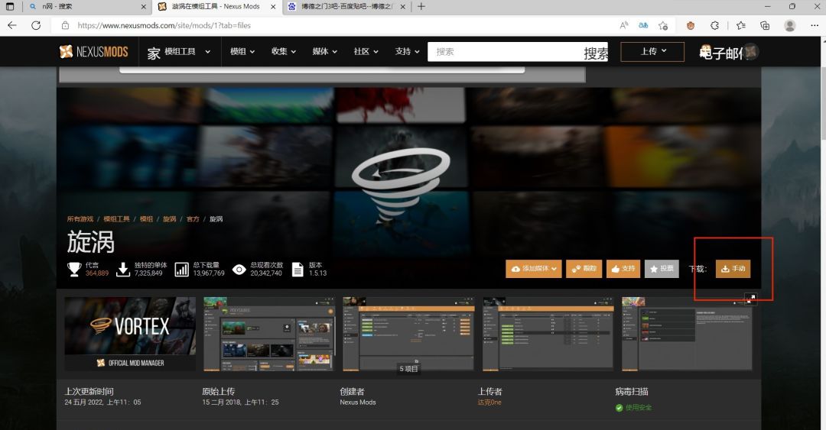This screenshot has width=826, height=430.
Task: Add page to favorites star icon
Action: tap(664, 25)
